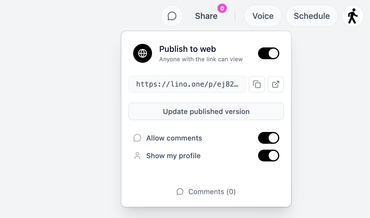Click the published URL field
The width and height of the screenshot is (370, 218).
187,84
